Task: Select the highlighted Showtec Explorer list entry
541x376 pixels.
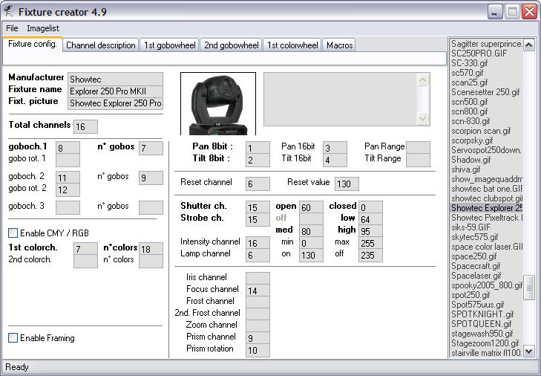Action: click(x=487, y=208)
